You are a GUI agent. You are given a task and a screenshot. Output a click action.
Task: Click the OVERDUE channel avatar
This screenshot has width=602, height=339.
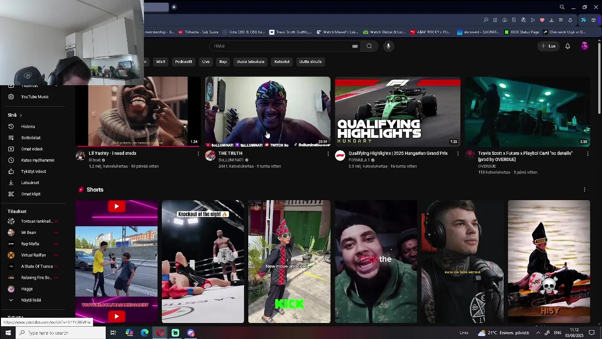click(470, 155)
